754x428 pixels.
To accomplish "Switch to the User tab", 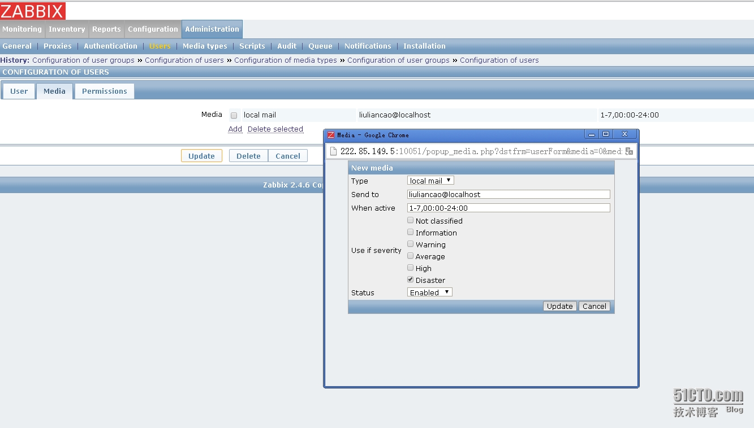I will [x=19, y=91].
